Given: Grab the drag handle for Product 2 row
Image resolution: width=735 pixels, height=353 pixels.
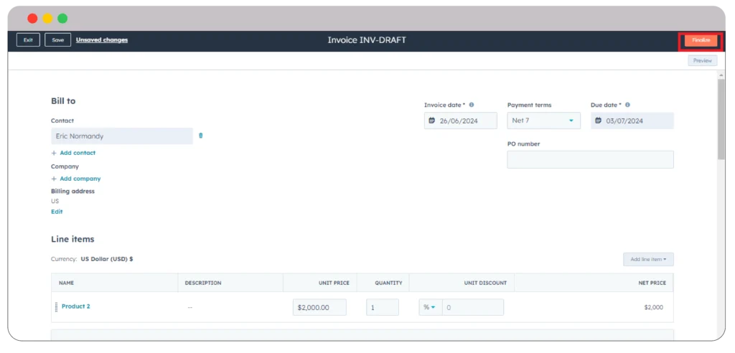Looking at the screenshot, I should [57, 307].
